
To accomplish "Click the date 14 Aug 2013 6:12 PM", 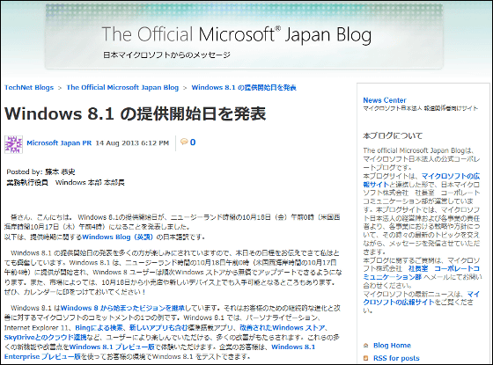I will tap(132, 142).
